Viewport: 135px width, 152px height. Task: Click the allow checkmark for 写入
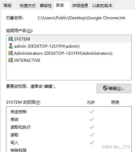pos(92,143)
